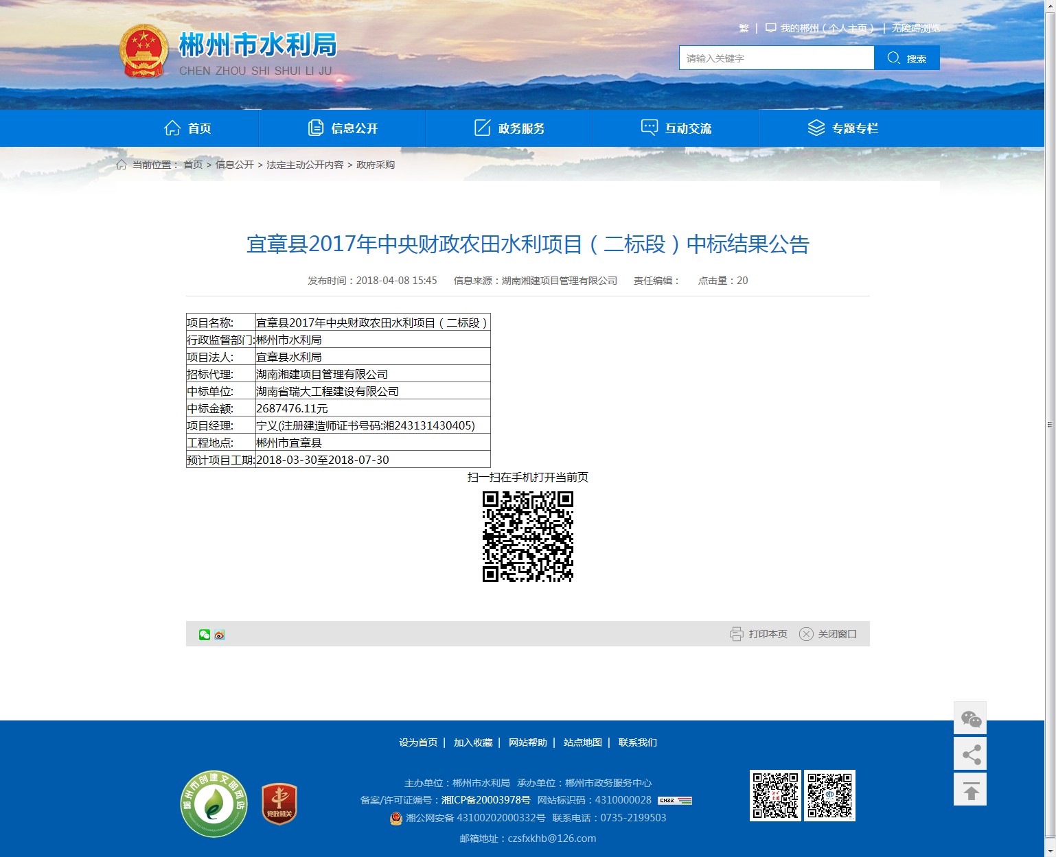Click the 郴州市水利局 site title
Screen dimensions: 1056x857
pyautogui.click(x=257, y=45)
